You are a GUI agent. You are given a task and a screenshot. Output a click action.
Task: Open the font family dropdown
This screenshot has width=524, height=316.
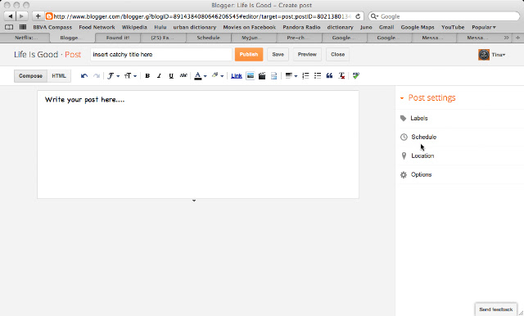(113, 76)
